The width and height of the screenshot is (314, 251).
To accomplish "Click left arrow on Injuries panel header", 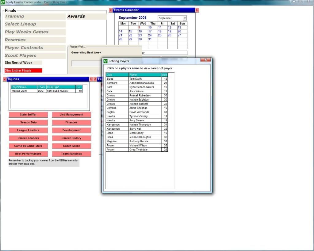I will point(5,79).
